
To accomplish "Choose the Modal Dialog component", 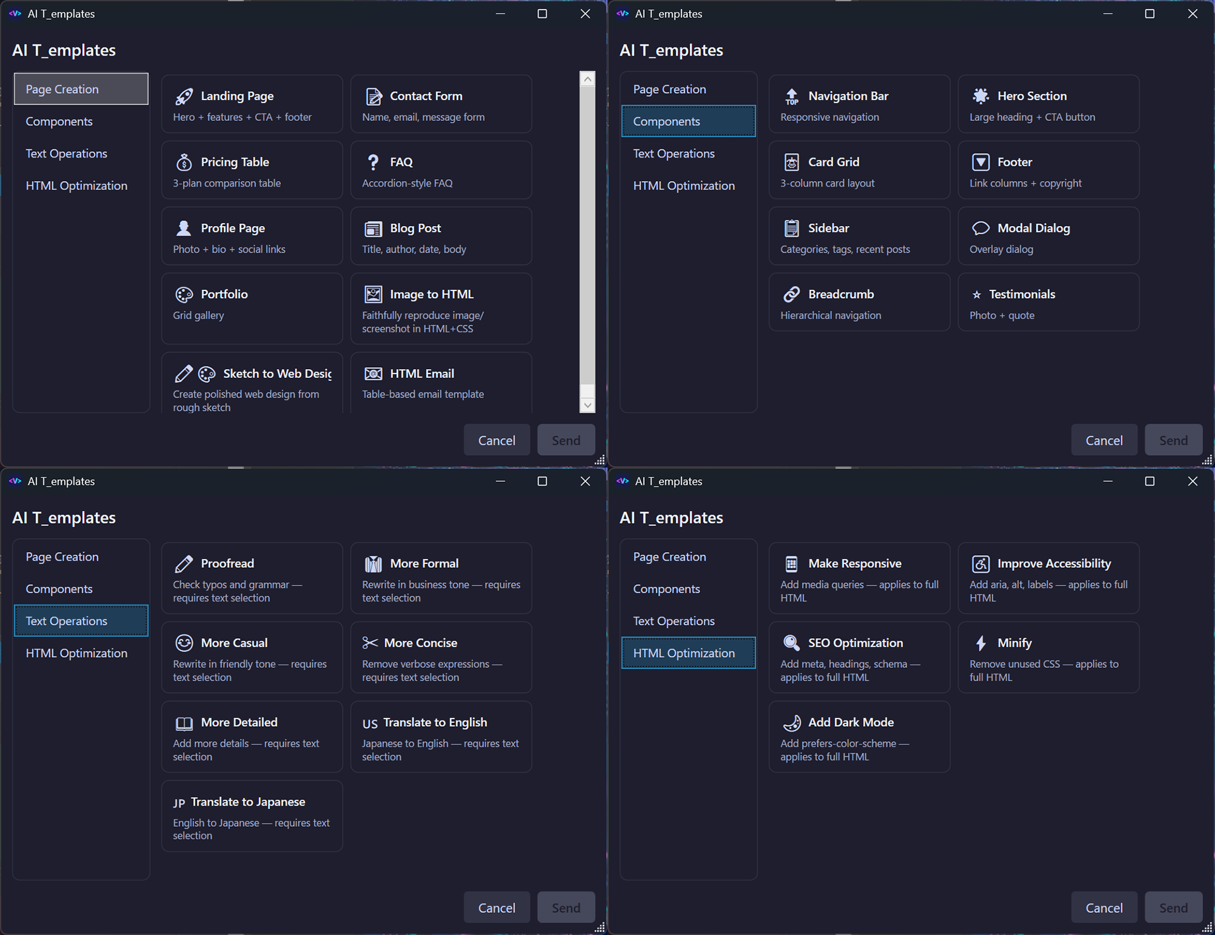I will pos(1048,236).
